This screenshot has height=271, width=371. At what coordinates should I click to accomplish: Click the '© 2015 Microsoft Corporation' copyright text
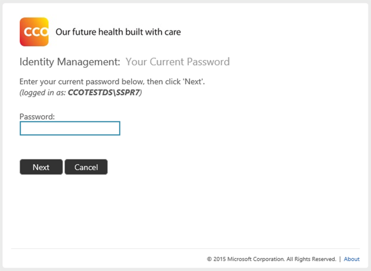(x=246, y=259)
